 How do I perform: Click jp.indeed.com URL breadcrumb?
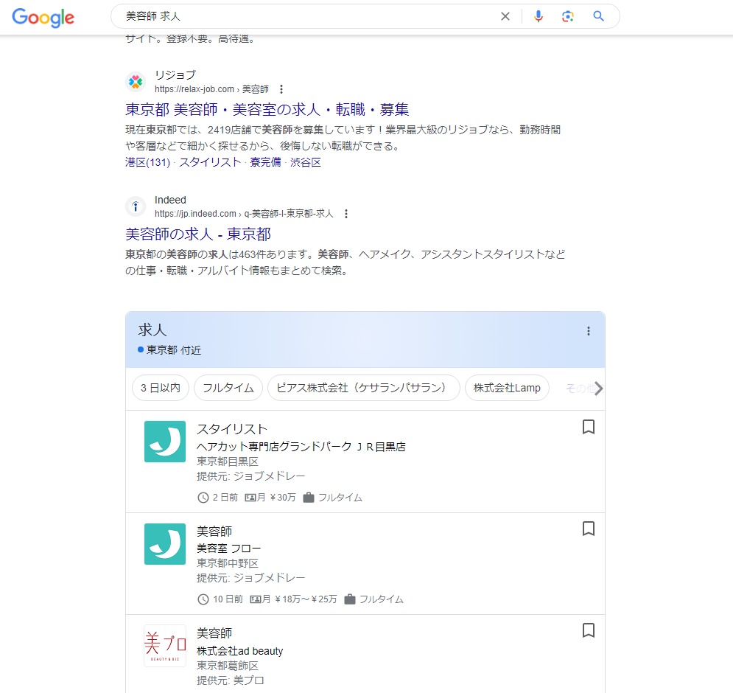[244, 214]
